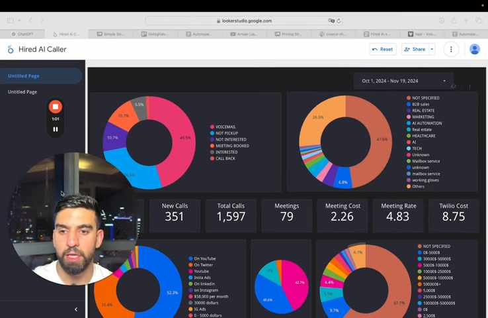
Task: Toggle the Safari sidebar icon
Action: pos(10,21)
